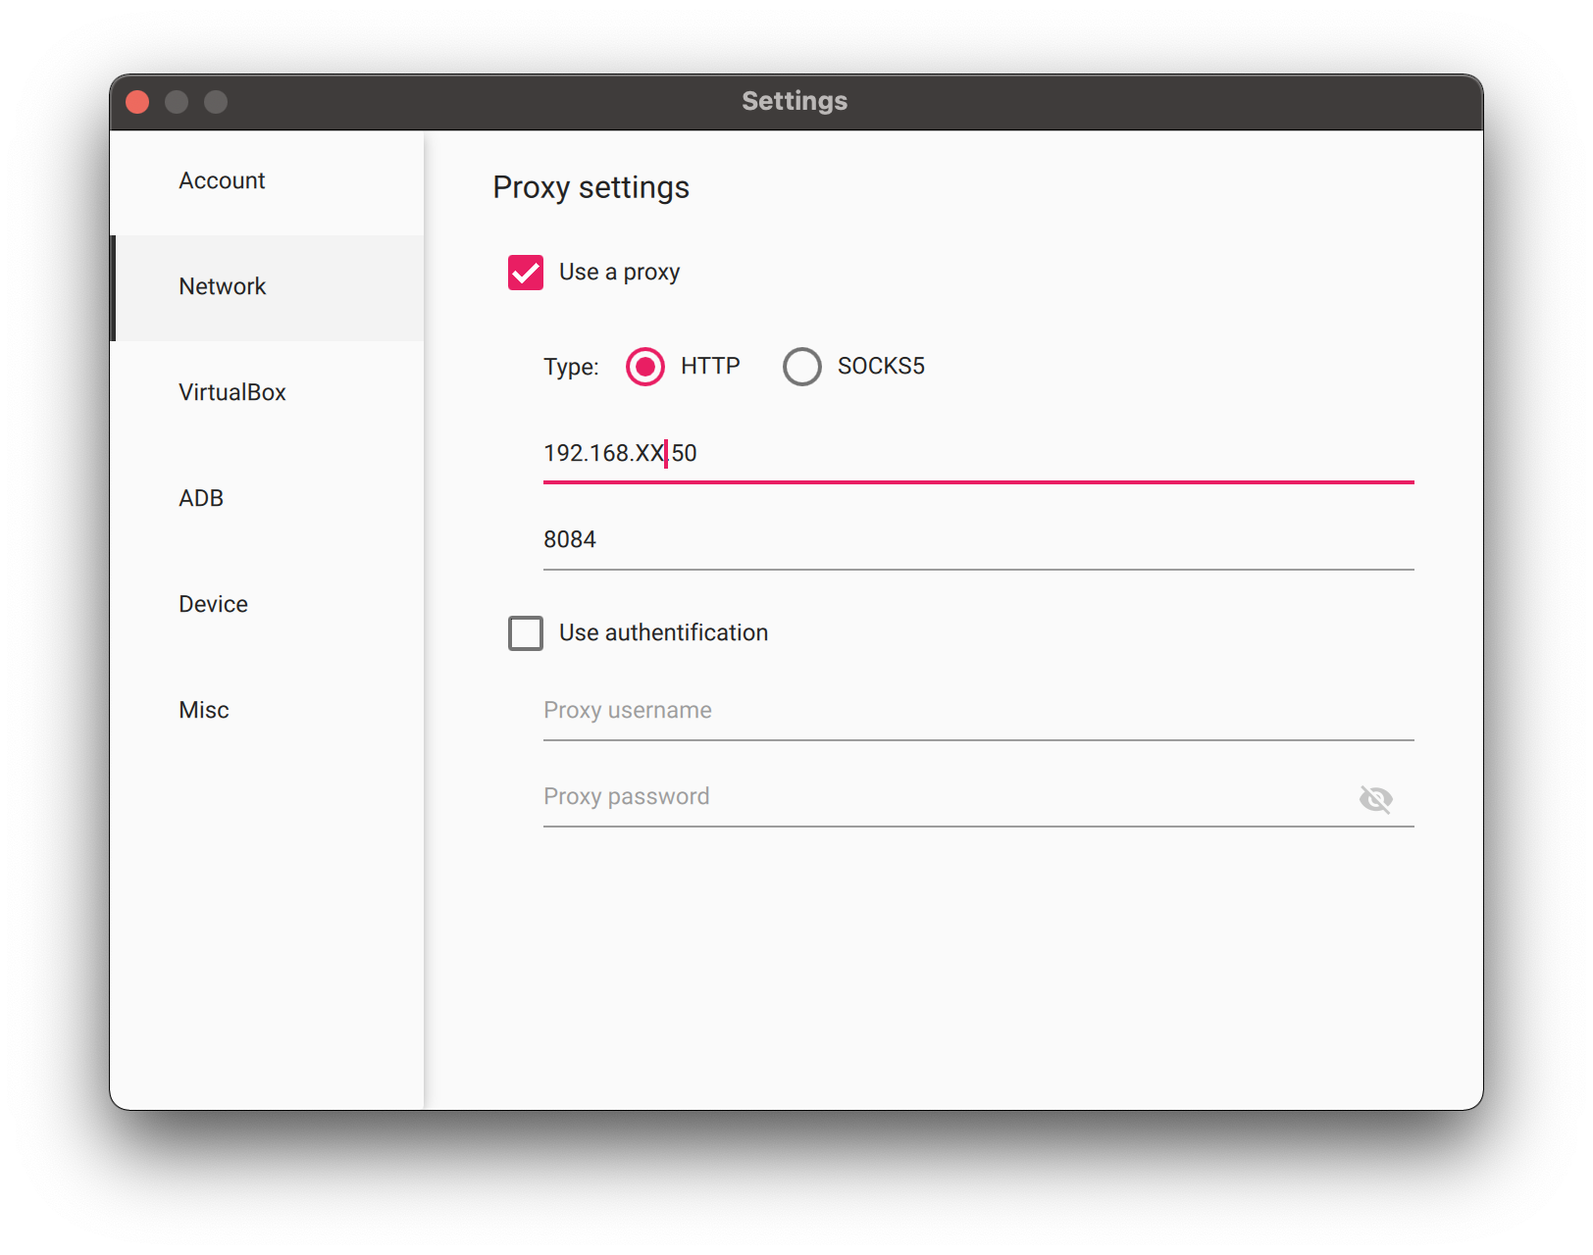Click the Proxy settings heading

(x=591, y=187)
